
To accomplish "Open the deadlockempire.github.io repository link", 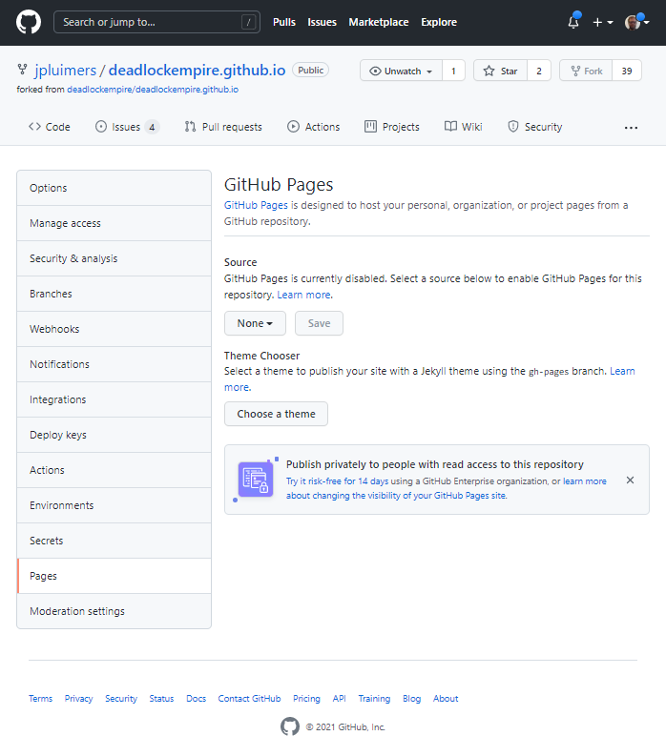I will pos(197,71).
